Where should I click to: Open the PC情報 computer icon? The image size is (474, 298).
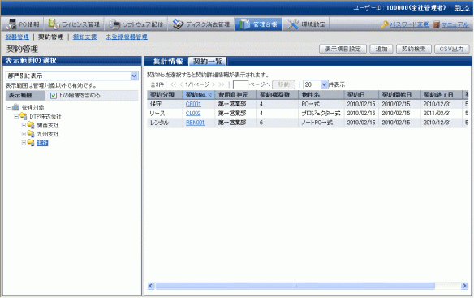coord(11,24)
